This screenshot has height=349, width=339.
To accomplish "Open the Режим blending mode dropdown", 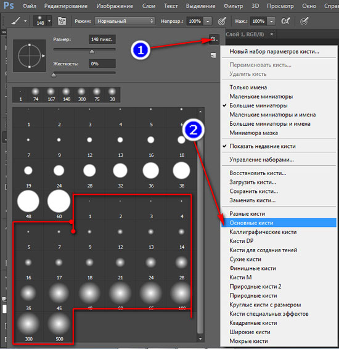I will [125, 21].
